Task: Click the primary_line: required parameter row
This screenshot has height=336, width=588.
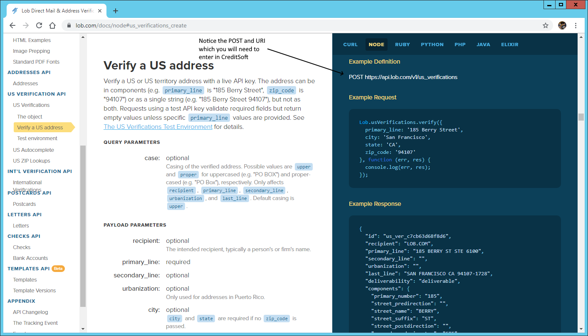Action: point(156,262)
